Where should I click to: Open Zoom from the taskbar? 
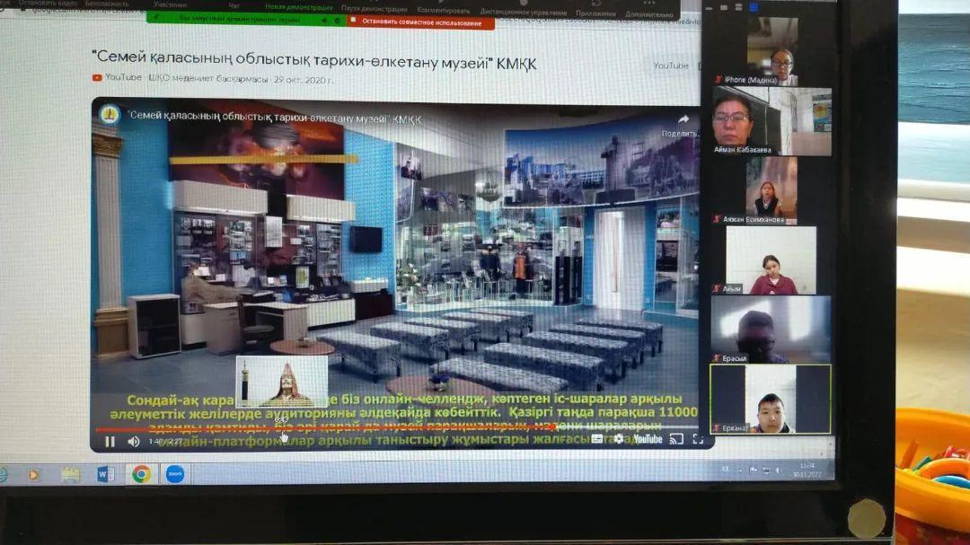[175, 474]
